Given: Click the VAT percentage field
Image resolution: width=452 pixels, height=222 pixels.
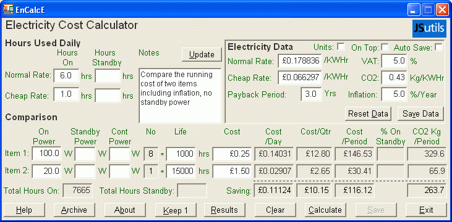Looking at the screenshot, I should (x=394, y=61).
